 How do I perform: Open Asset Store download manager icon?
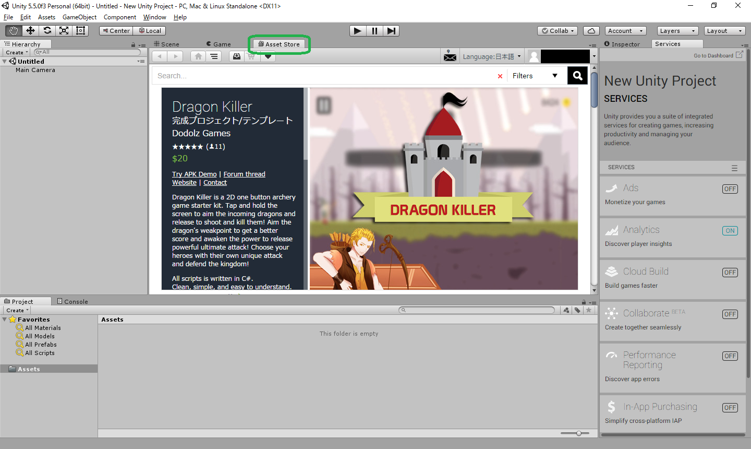tap(237, 56)
